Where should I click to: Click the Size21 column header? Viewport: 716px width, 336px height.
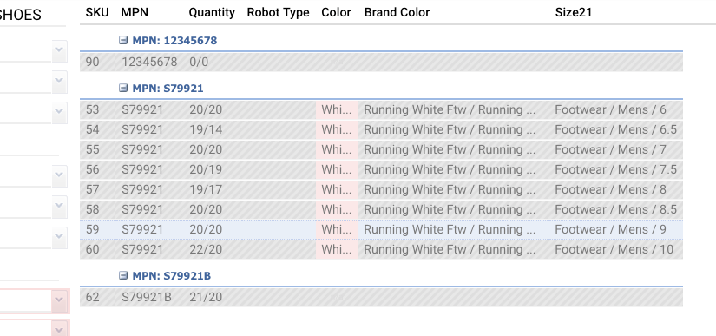(x=574, y=12)
